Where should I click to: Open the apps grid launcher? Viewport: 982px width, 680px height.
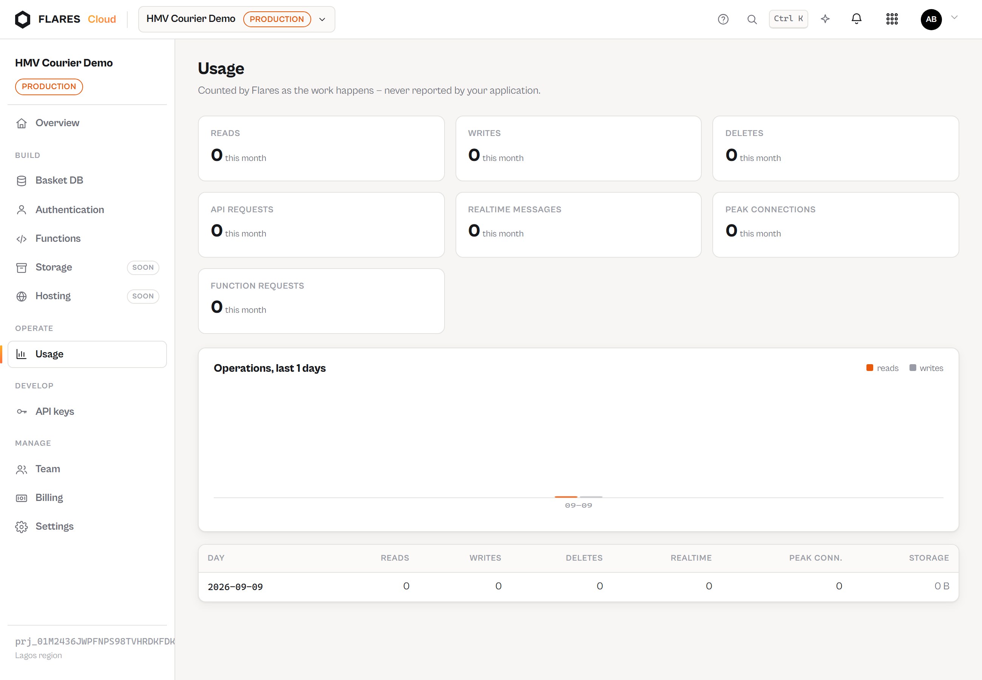point(892,19)
